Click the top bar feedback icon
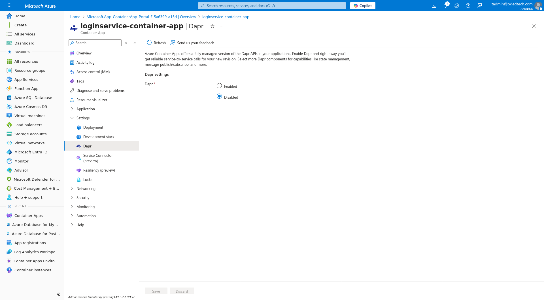Image resolution: width=544 pixels, height=300 pixels. click(x=479, y=6)
